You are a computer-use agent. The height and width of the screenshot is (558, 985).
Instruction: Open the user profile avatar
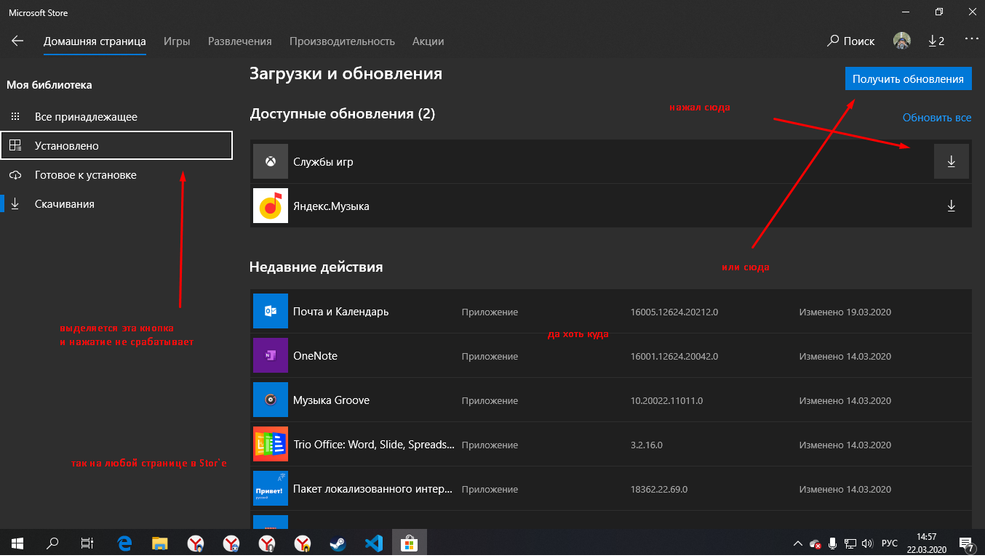click(902, 41)
